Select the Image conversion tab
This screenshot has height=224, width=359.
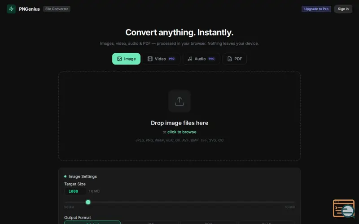point(126,59)
